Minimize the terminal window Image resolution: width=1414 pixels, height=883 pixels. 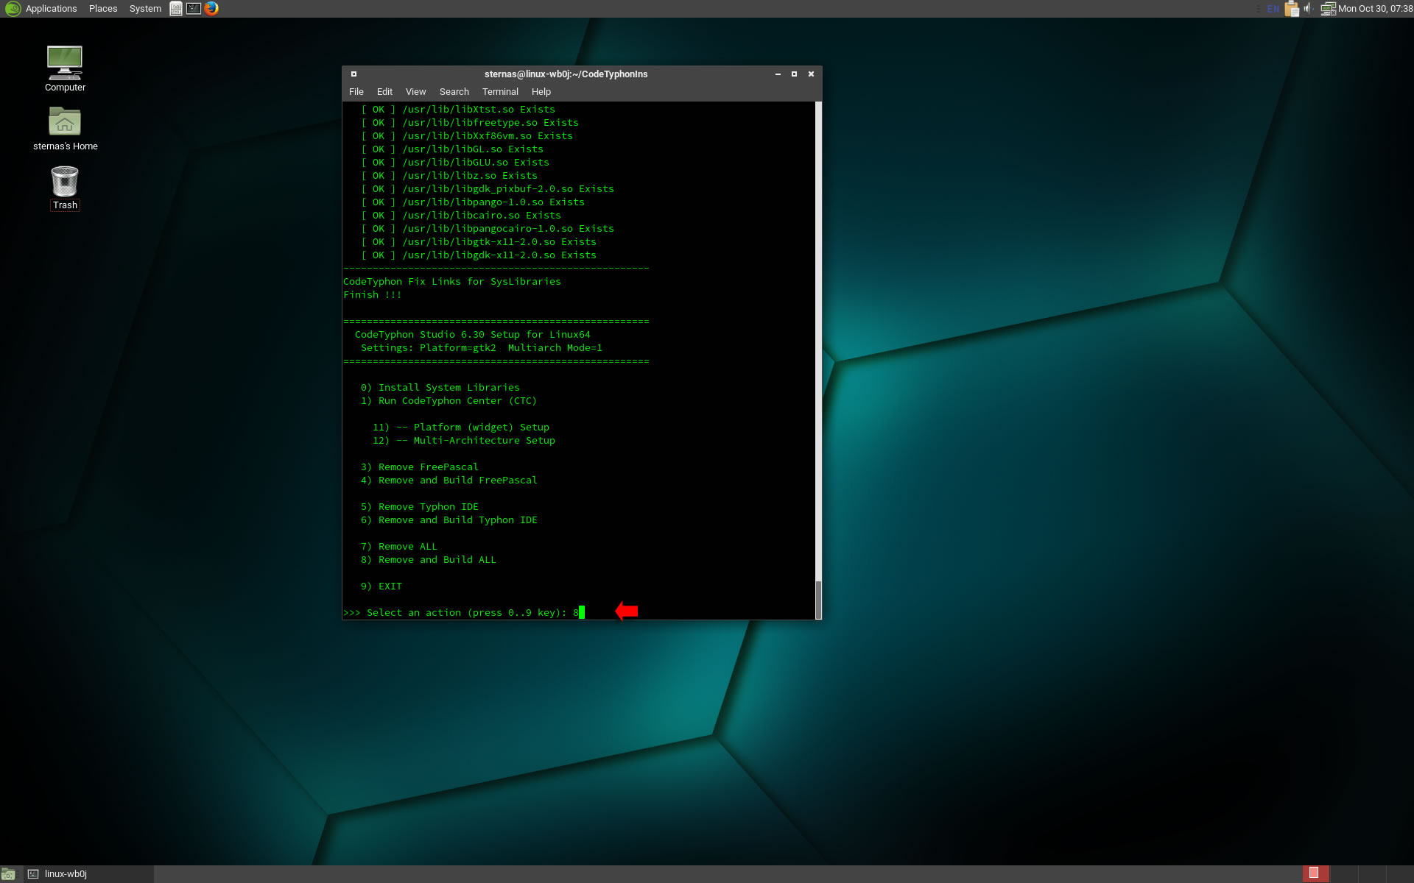click(778, 74)
